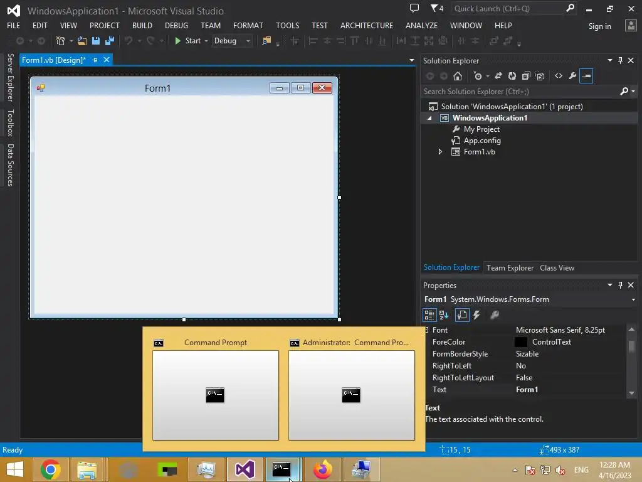642x482 pixels.
Task: Click the Windows Start button
Action: (x=15, y=469)
